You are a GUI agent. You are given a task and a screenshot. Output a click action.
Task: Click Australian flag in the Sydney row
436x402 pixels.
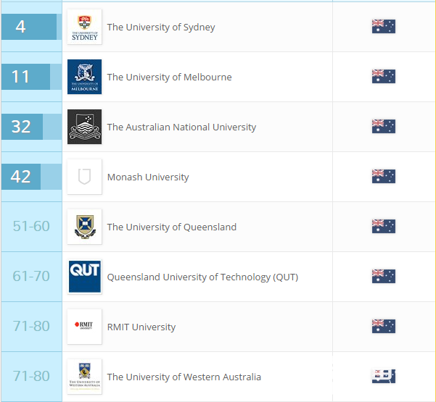point(384,26)
